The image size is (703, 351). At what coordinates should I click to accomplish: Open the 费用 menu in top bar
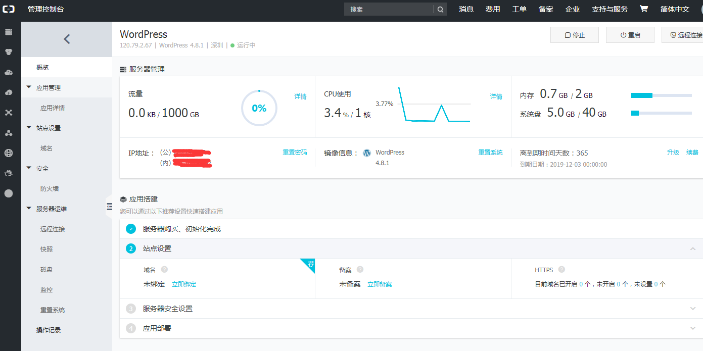pos(493,9)
